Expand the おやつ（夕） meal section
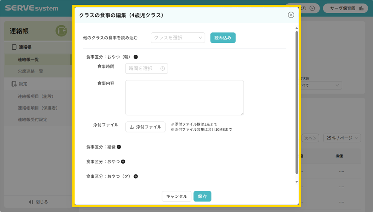373x212 pixels. click(136, 176)
